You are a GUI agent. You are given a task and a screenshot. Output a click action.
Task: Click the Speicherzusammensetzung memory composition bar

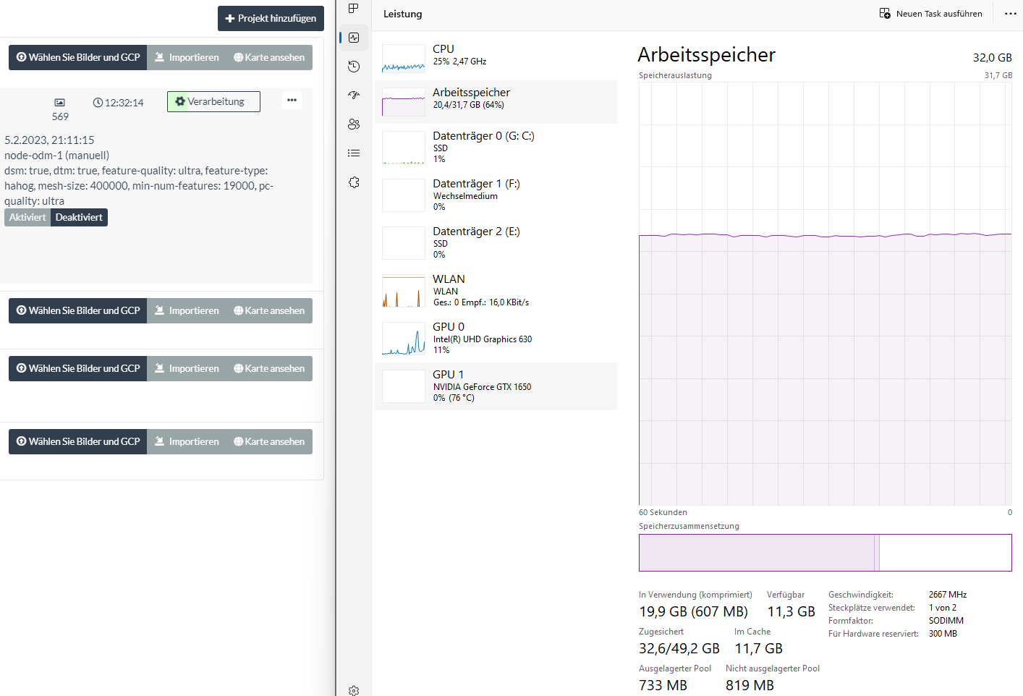(825, 553)
